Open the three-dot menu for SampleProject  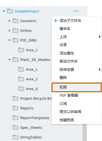[76, 11]
